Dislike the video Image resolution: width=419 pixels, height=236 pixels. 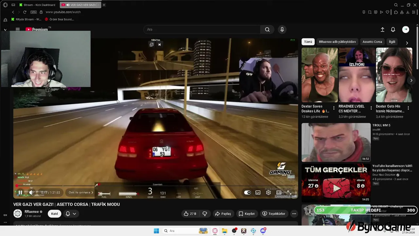pos(205,214)
